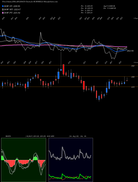138x182 pixels.
Task: Select the 'DOW MT: 222.67' legend text
Action: tap(12, 9)
